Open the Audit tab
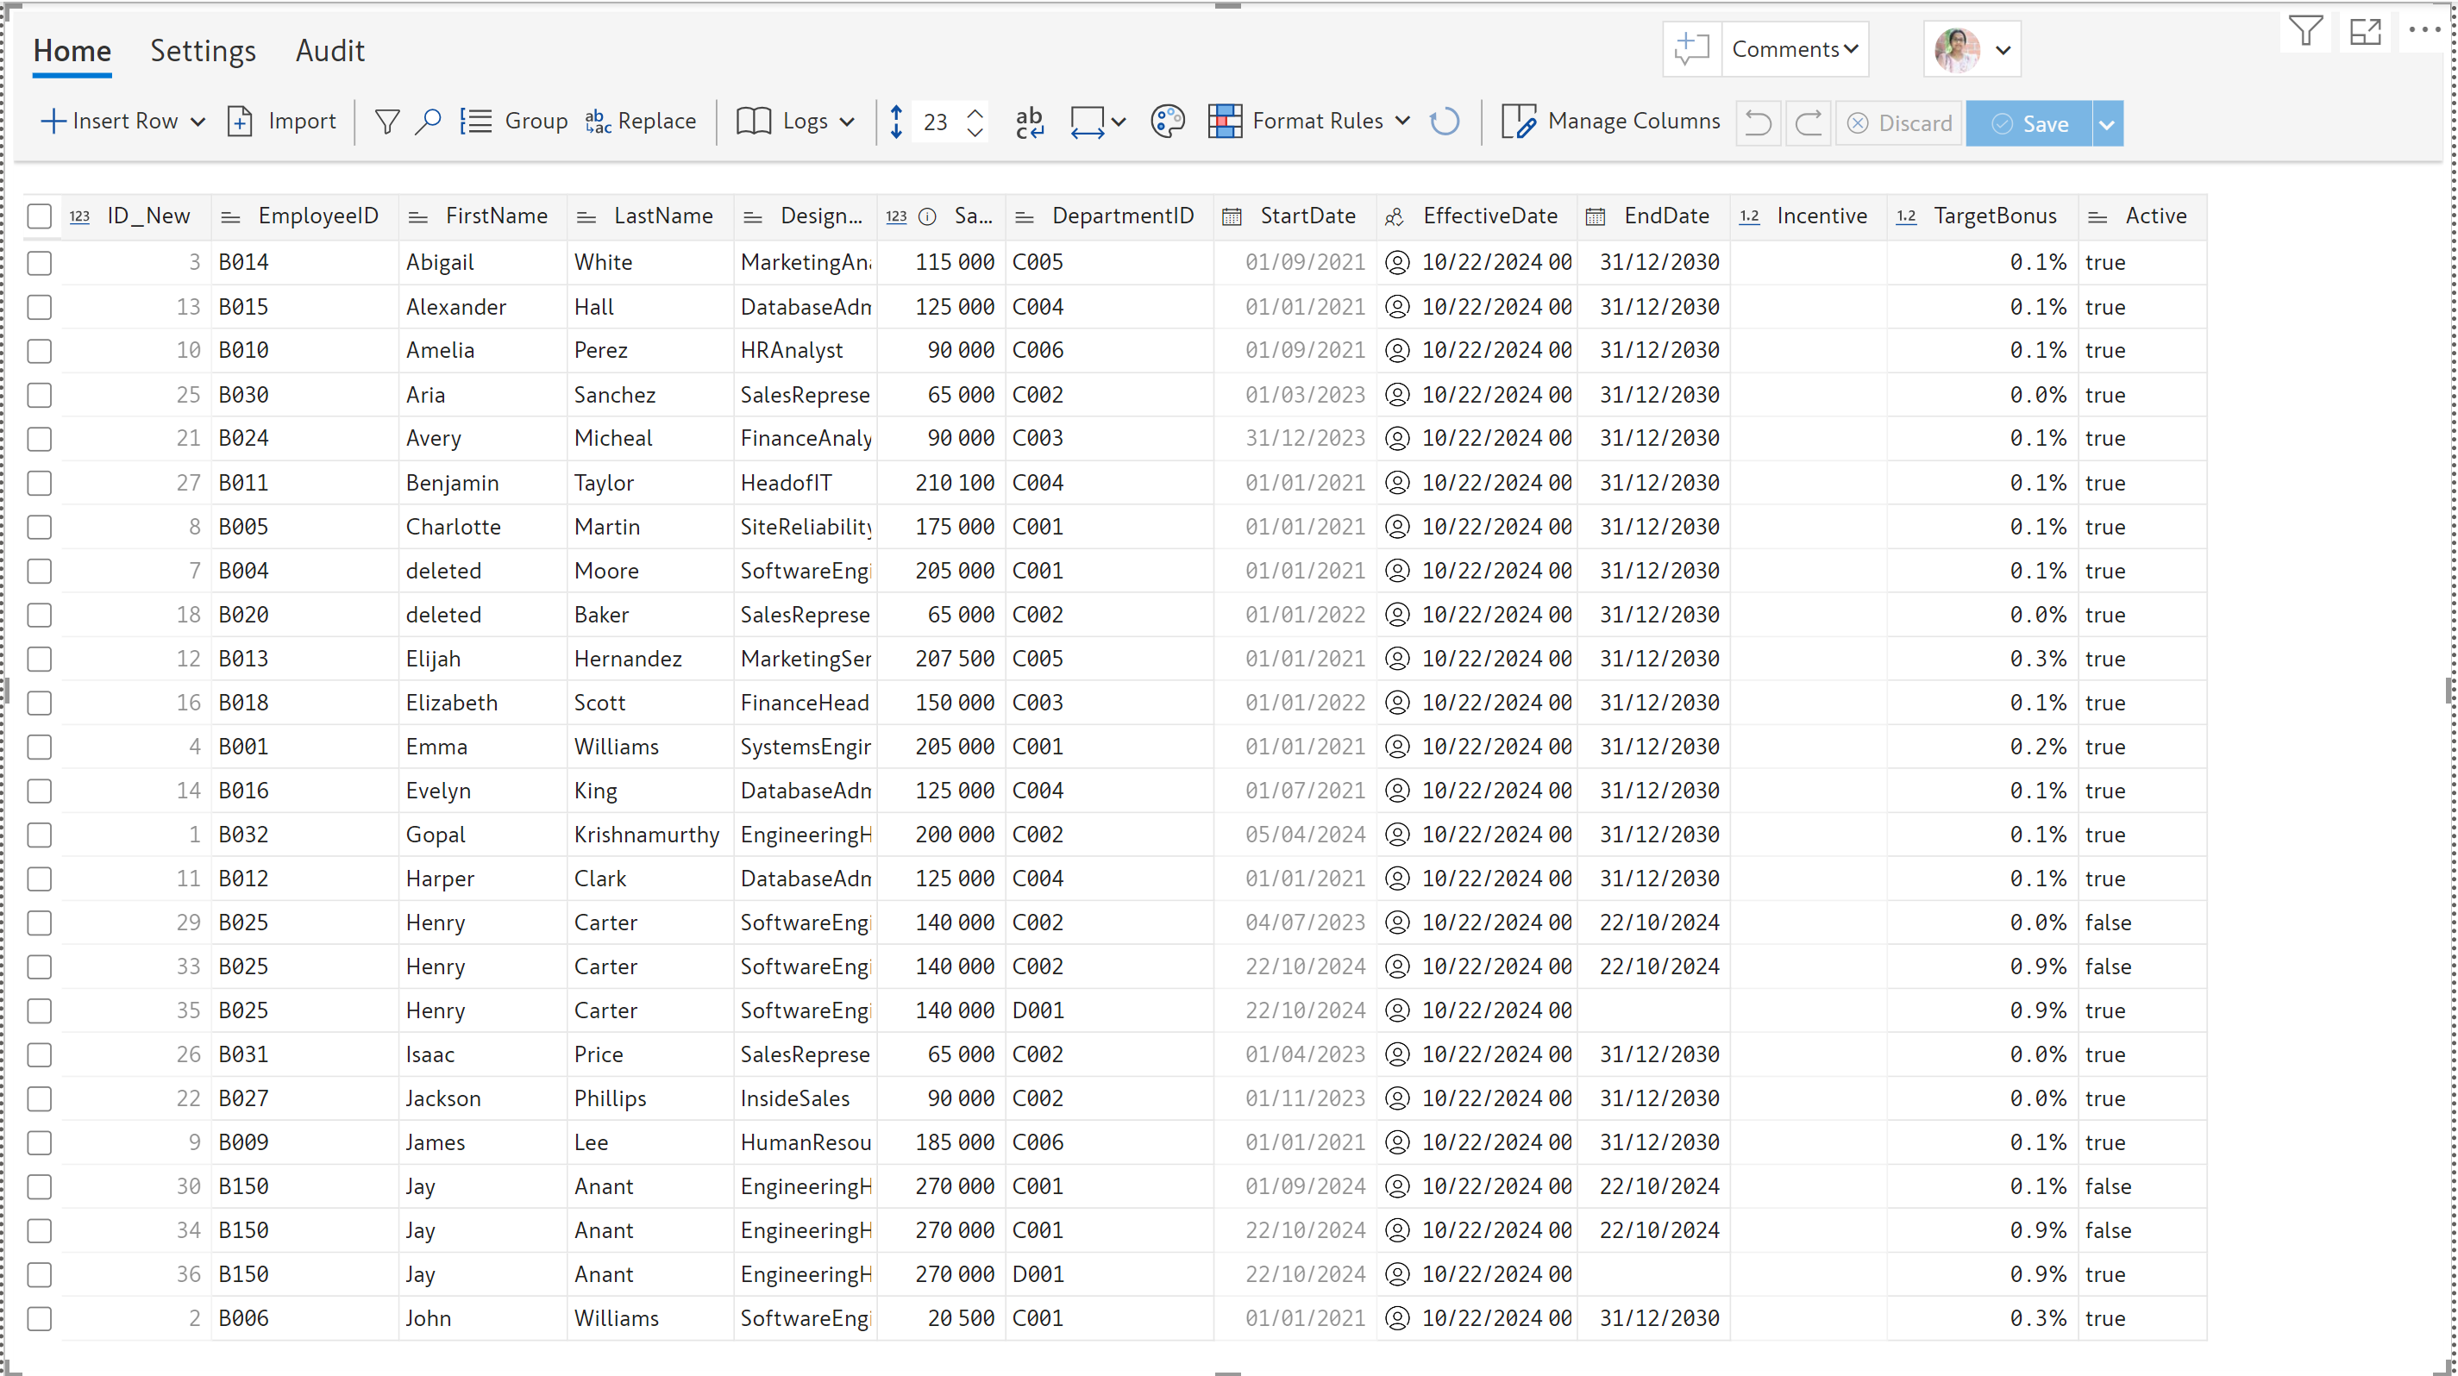Image resolution: width=2458 pixels, height=1376 pixels. point(329,51)
